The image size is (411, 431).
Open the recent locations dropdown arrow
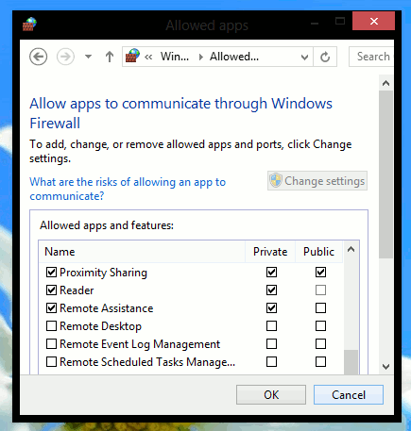pos(88,57)
